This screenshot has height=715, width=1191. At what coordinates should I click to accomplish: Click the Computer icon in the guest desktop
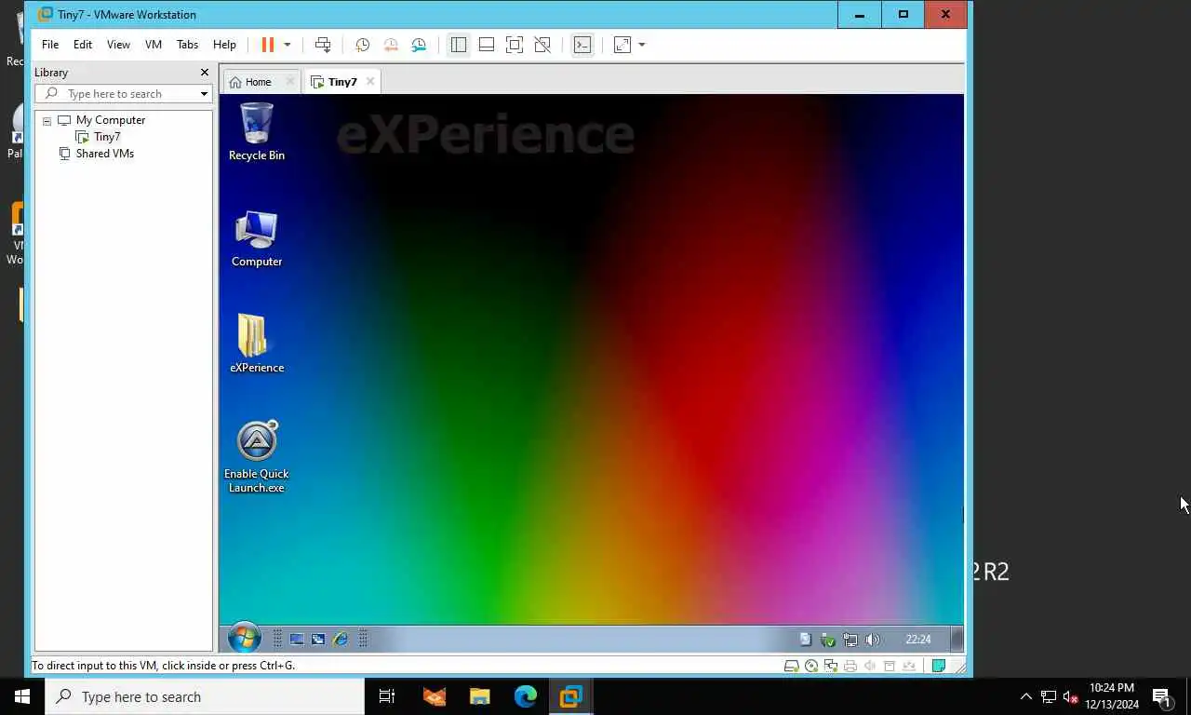point(257,239)
